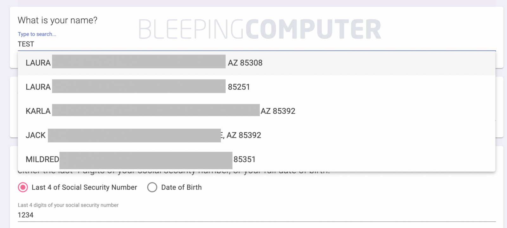This screenshot has width=507, height=228.
Task: Select the JACK name suggestion
Action: pyautogui.click(x=35, y=135)
